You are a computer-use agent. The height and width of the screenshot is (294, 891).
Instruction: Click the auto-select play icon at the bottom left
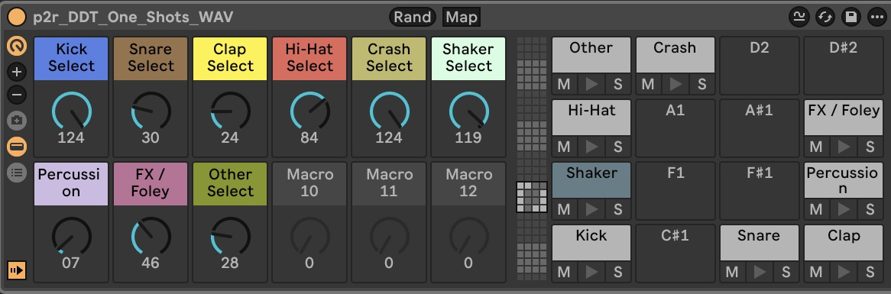point(17,270)
